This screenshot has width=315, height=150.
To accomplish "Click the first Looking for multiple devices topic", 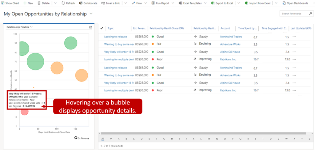I will 119,59.
